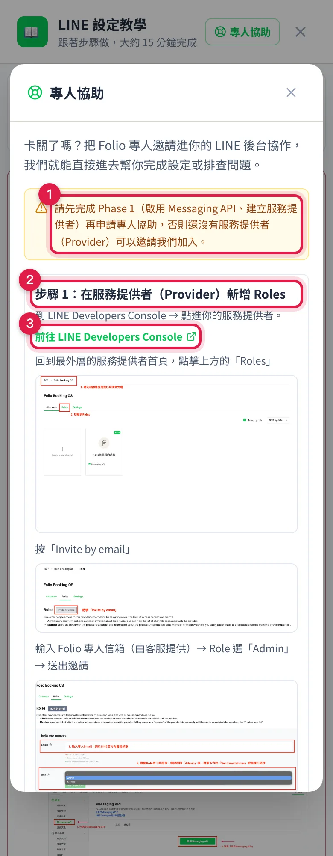Click the green book icon beside LINE 設定教學
Screen dimensions: 333x856
tap(32, 32)
